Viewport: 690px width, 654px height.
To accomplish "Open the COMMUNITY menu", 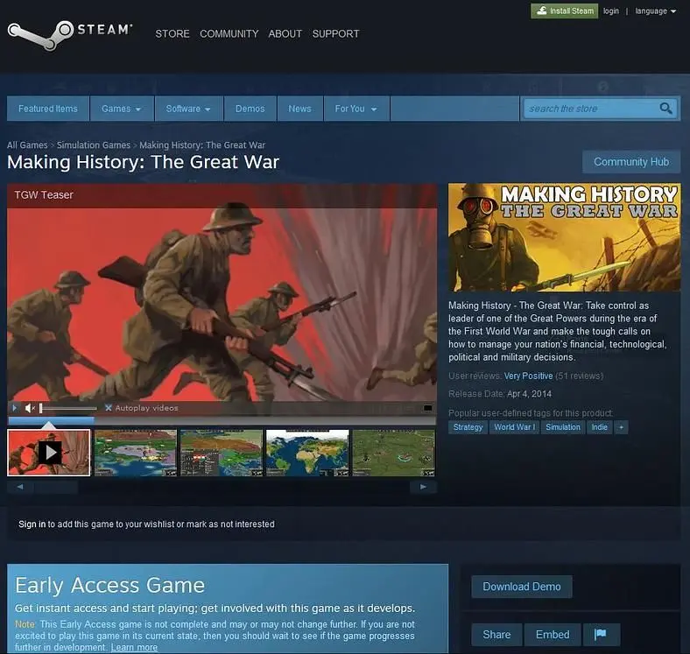I will pos(229,34).
